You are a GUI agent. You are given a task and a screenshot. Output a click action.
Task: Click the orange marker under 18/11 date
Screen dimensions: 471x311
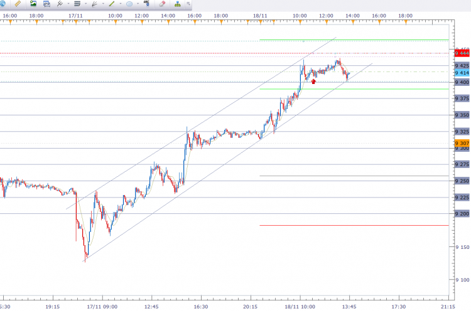[261, 22]
